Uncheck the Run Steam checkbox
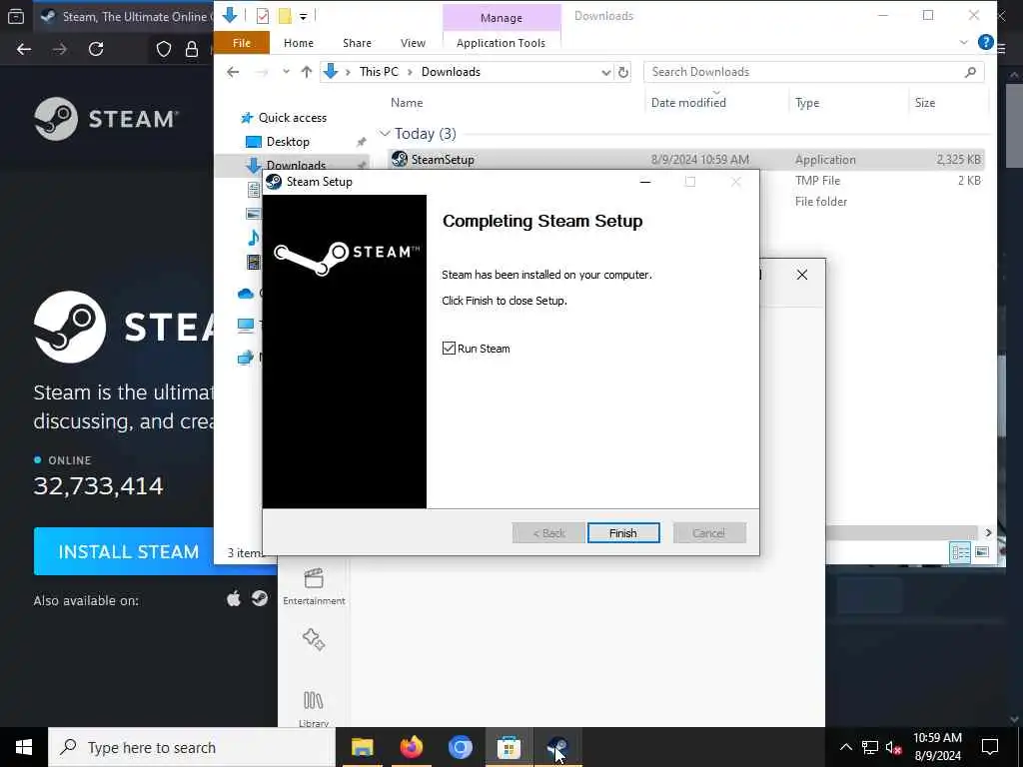This screenshot has width=1023, height=767. pos(449,349)
